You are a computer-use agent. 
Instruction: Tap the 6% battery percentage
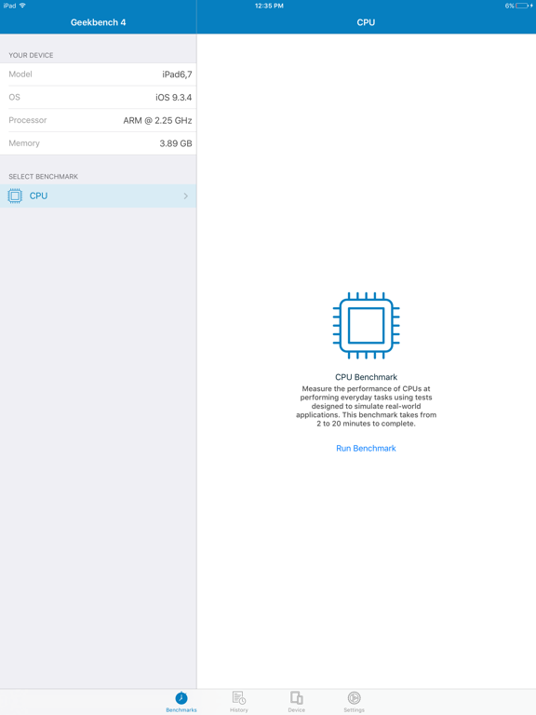click(509, 6)
